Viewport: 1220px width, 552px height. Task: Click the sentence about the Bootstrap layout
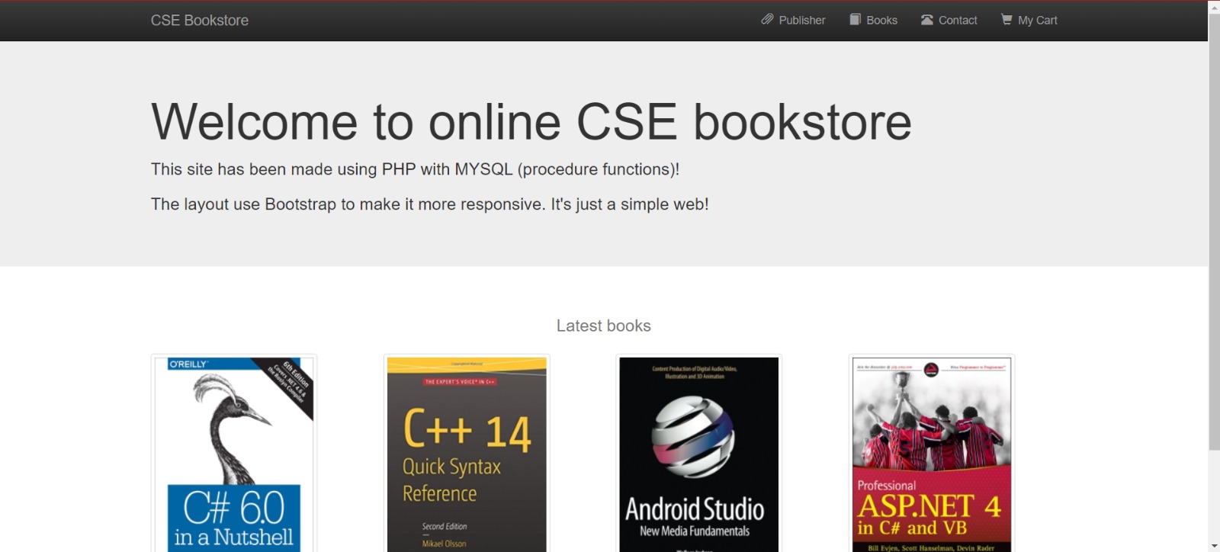[430, 204]
